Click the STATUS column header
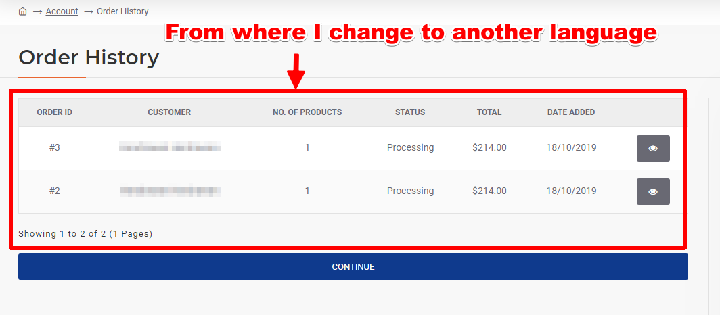Image resolution: width=720 pixels, height=315 pixels. coord(410,112)
